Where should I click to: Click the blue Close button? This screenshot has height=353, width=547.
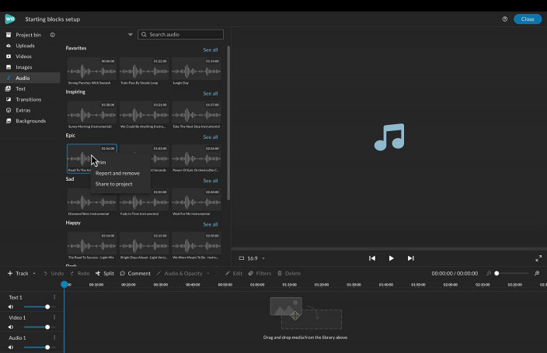pos(528,19)
